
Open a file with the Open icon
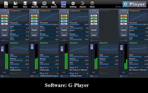(x=15, y=4)
